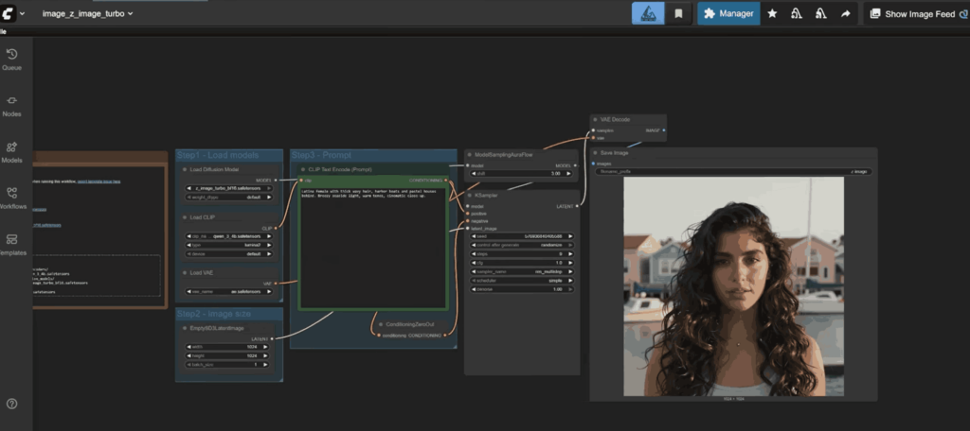Click the negative input port of KSampler
The image size is (970, 431).
pos(468,221)
